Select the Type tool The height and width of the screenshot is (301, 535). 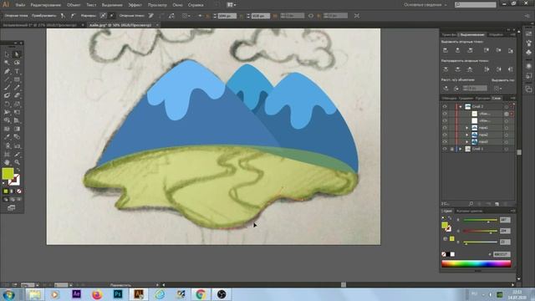click(x=17, y=71)
